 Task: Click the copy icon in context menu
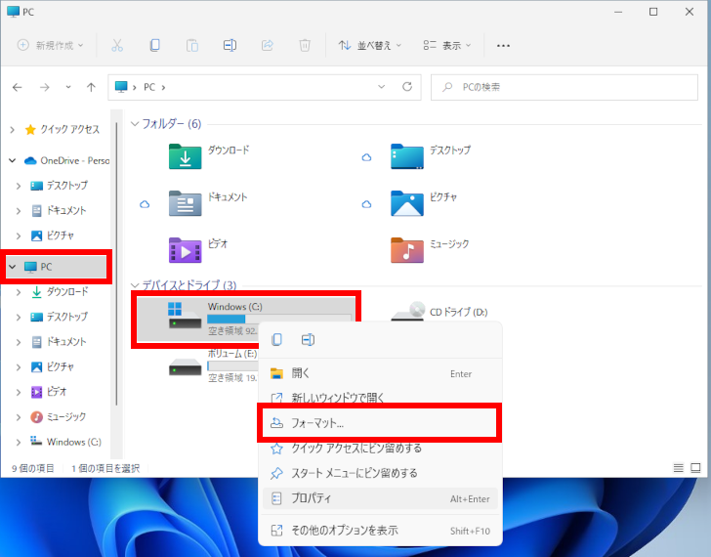[x=277, y=340]
